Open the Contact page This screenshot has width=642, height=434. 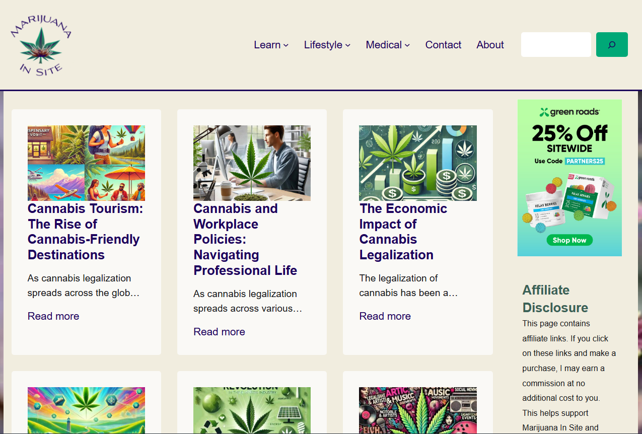443,44
